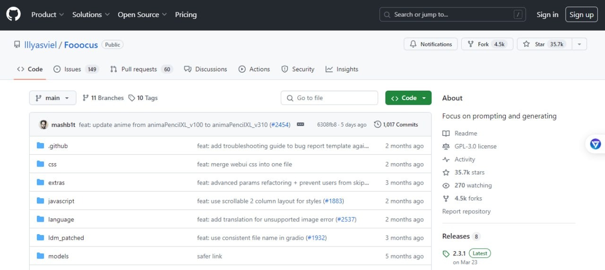View the 10 Tags list
Screen dimensions: 605x270
143,98
